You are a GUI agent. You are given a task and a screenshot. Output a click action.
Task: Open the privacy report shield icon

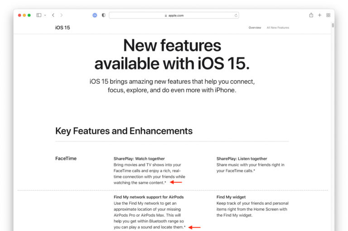pyautogui.click(x=103, y=15)
